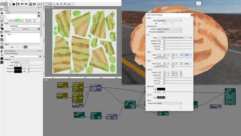Click the viewport Background black color swatch
The width and height of the screenshot is (241, 136).
coord(161,89)
